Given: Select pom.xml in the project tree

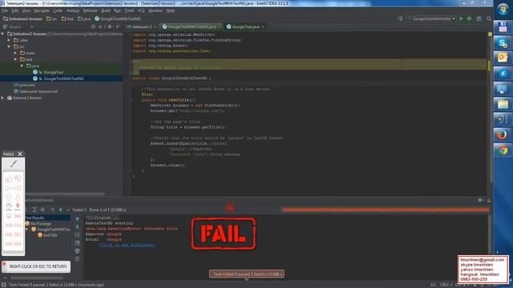Looking at the screenshot, I should point(24,85).
